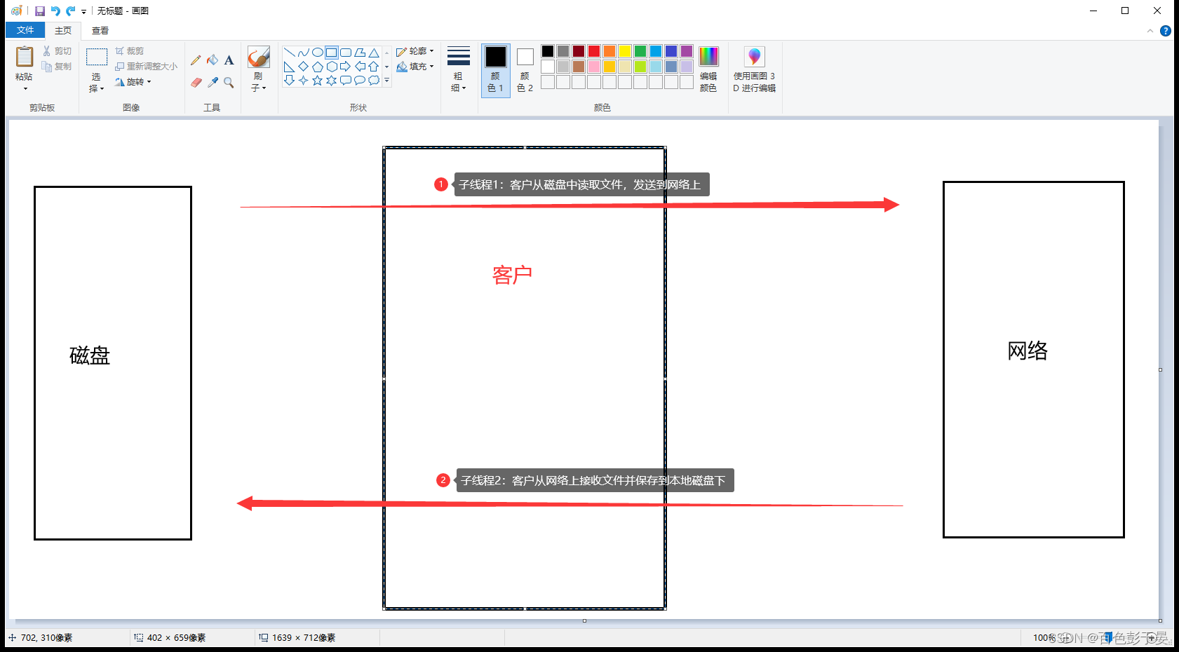The image size is (1179, 652).
Task: Pick the purple color swatch
Action: pos(687,51)
